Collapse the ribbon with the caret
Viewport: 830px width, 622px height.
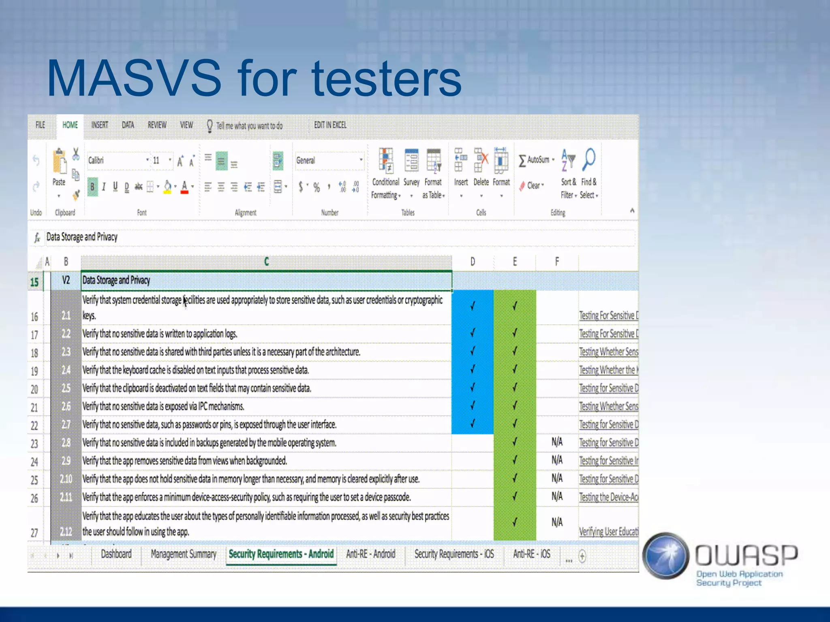click(632, 211)
